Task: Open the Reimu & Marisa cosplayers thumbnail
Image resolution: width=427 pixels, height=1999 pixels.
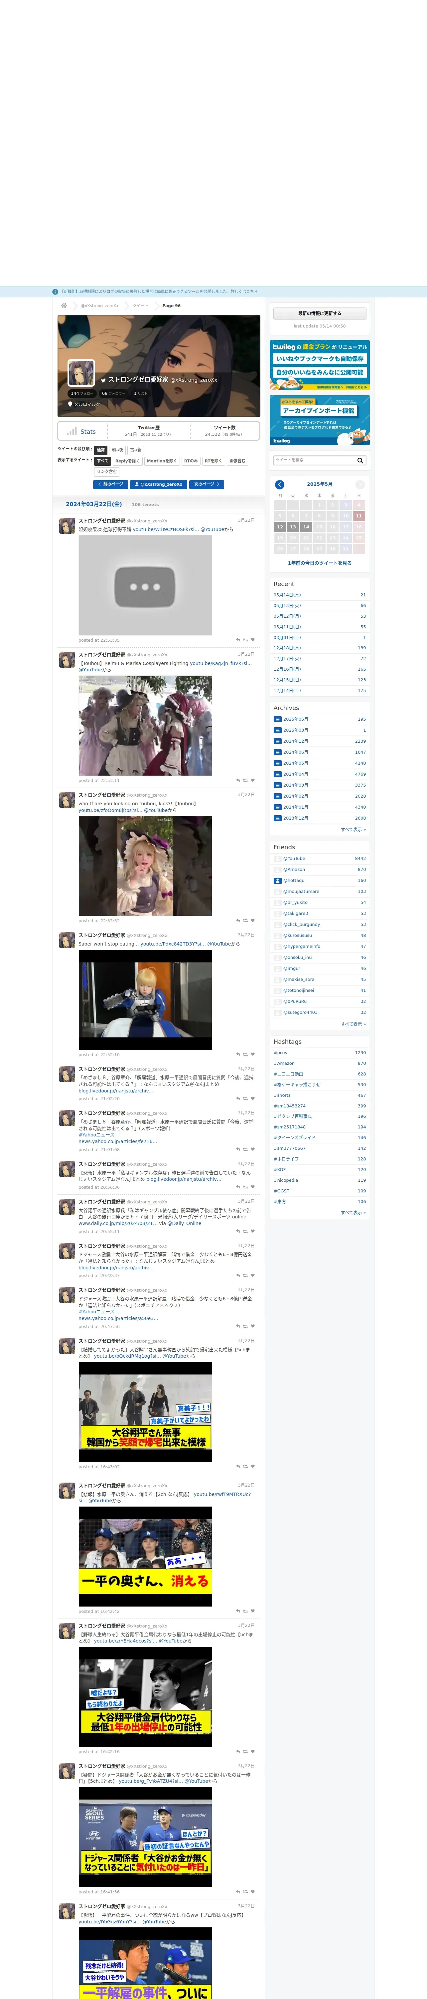Action: pyautogui.click(x=145, y=726)
